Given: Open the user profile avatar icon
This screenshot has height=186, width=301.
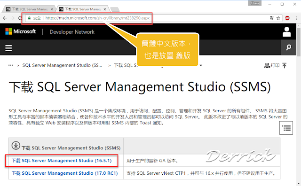Looking at the screenshot, I should point(286,32).
